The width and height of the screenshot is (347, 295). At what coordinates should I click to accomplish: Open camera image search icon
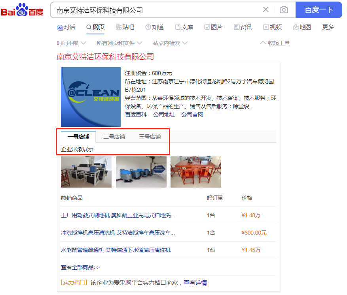[284, 10]
